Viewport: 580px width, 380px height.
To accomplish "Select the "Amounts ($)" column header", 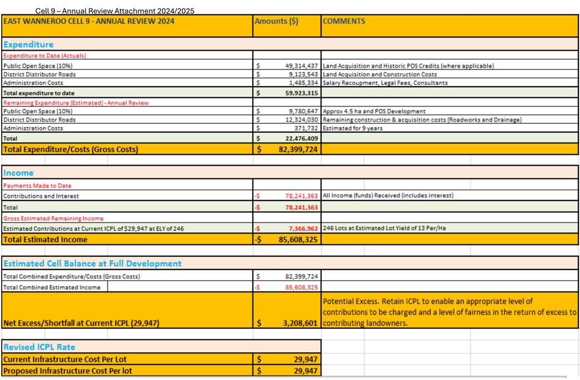I will coord(270,21).
